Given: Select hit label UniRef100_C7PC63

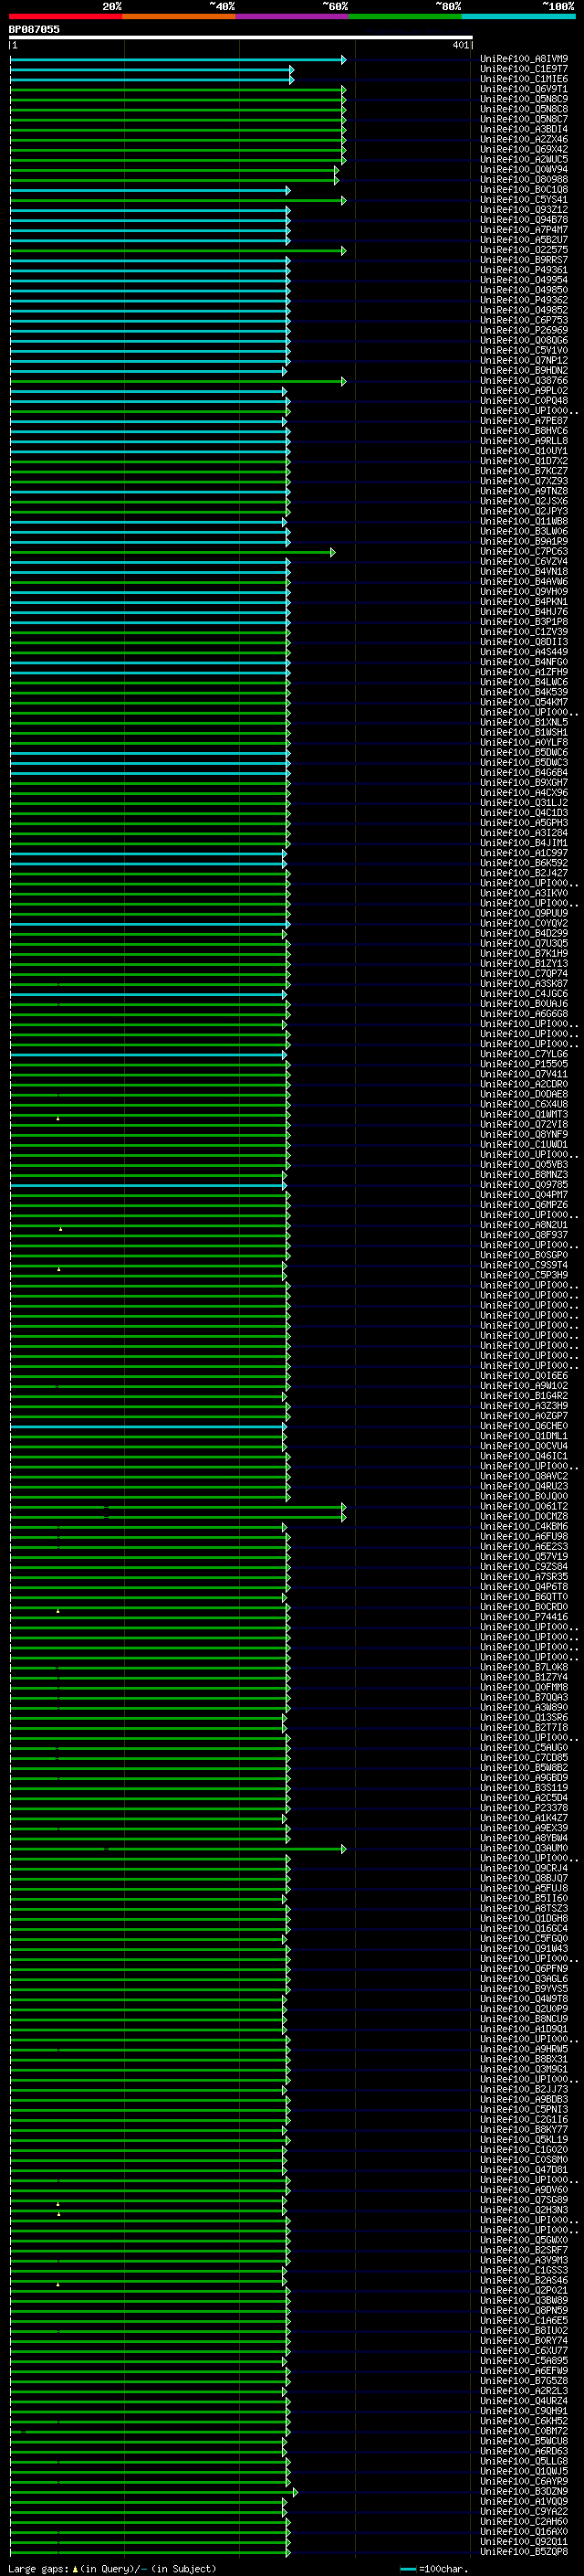Looking at the screenshot, I should click(524, 551).
